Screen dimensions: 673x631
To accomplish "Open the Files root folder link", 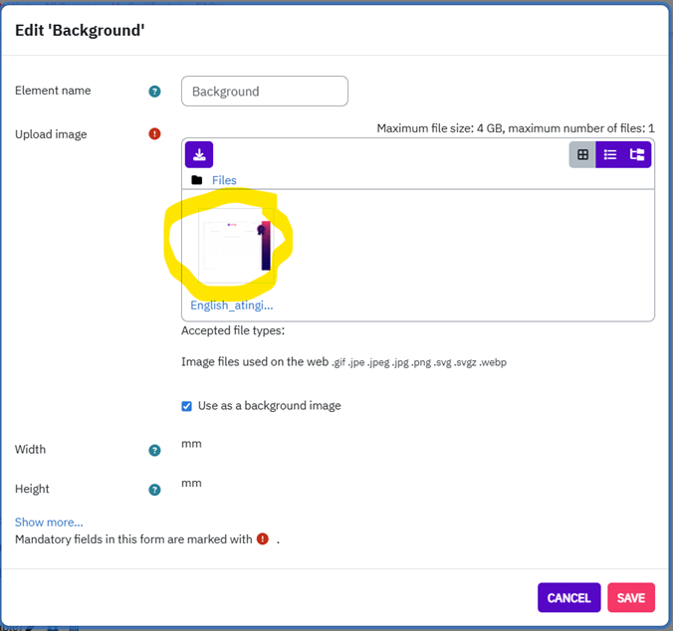I will tap(224, 180).
